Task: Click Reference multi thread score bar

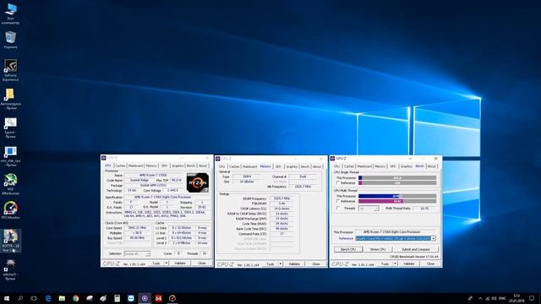Action: [x=397, y=201]
